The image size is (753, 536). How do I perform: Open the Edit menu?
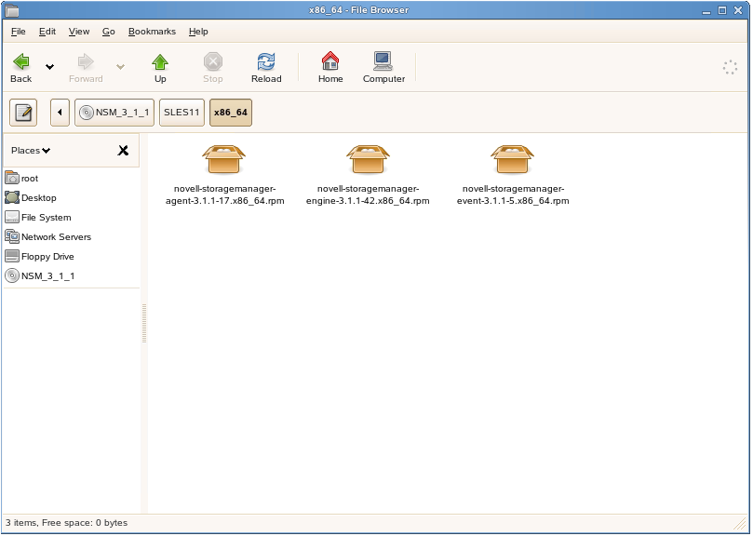coord(47,32)
